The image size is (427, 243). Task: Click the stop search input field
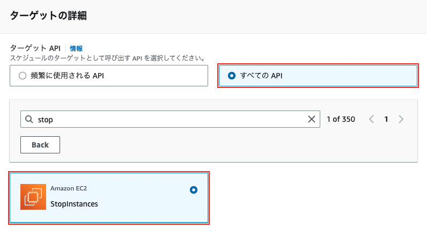tap(170, 119)
